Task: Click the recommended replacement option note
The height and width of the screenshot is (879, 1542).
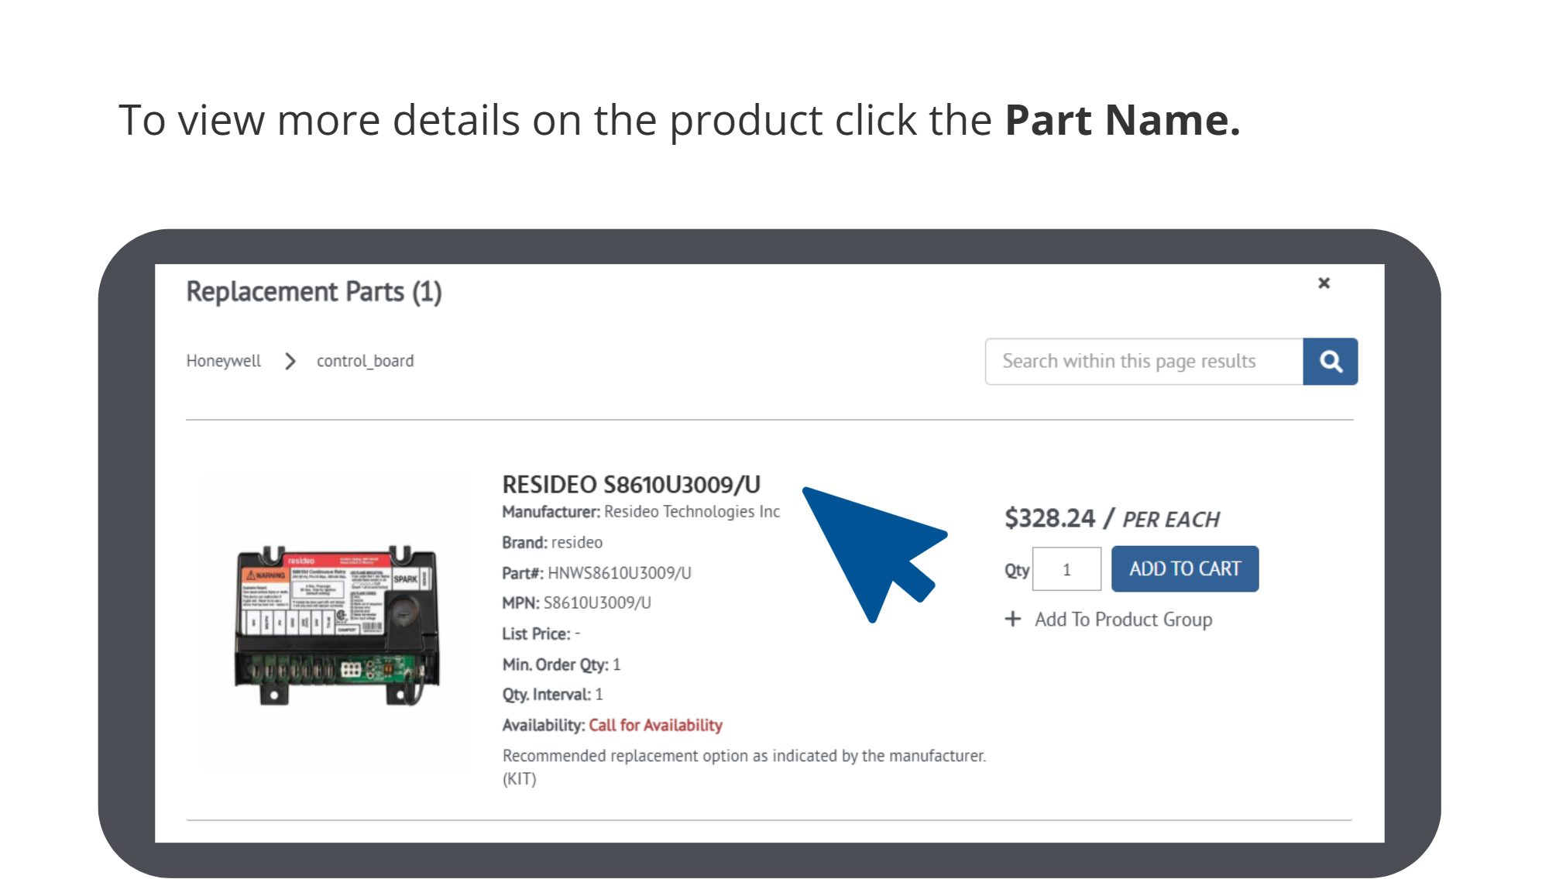Action: (x=743, y=756)
